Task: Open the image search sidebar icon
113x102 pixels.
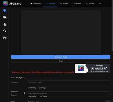Action: click(5, 37)
